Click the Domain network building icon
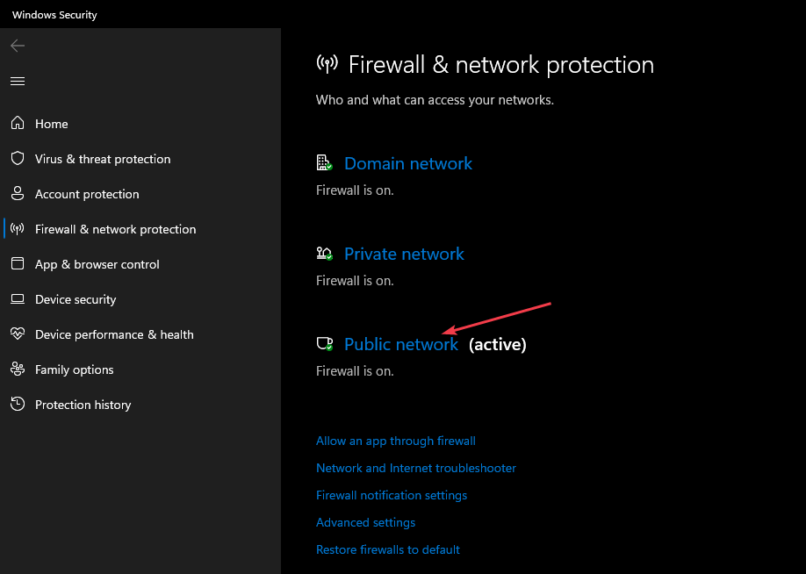The width and height of the screenshot is (806, 574). [x=325, y=163]
